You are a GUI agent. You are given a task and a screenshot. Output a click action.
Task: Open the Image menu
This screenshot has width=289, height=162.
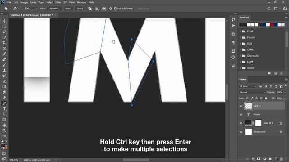point(24,2)
